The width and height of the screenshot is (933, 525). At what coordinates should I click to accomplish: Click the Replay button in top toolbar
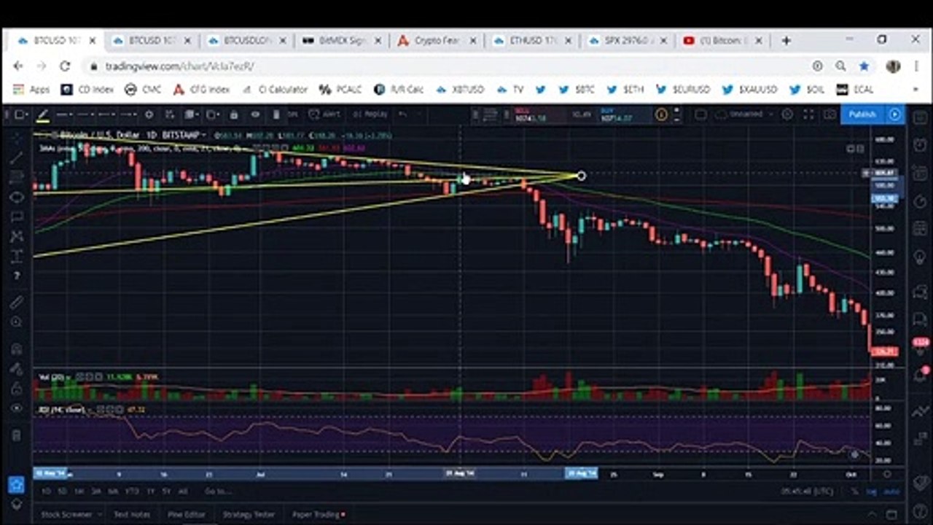(370, 114)
